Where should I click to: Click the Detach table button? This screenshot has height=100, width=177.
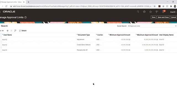click(23, 31)
